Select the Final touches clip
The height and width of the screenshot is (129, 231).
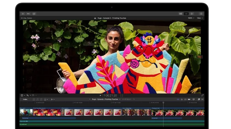click(x=47, y=112)
